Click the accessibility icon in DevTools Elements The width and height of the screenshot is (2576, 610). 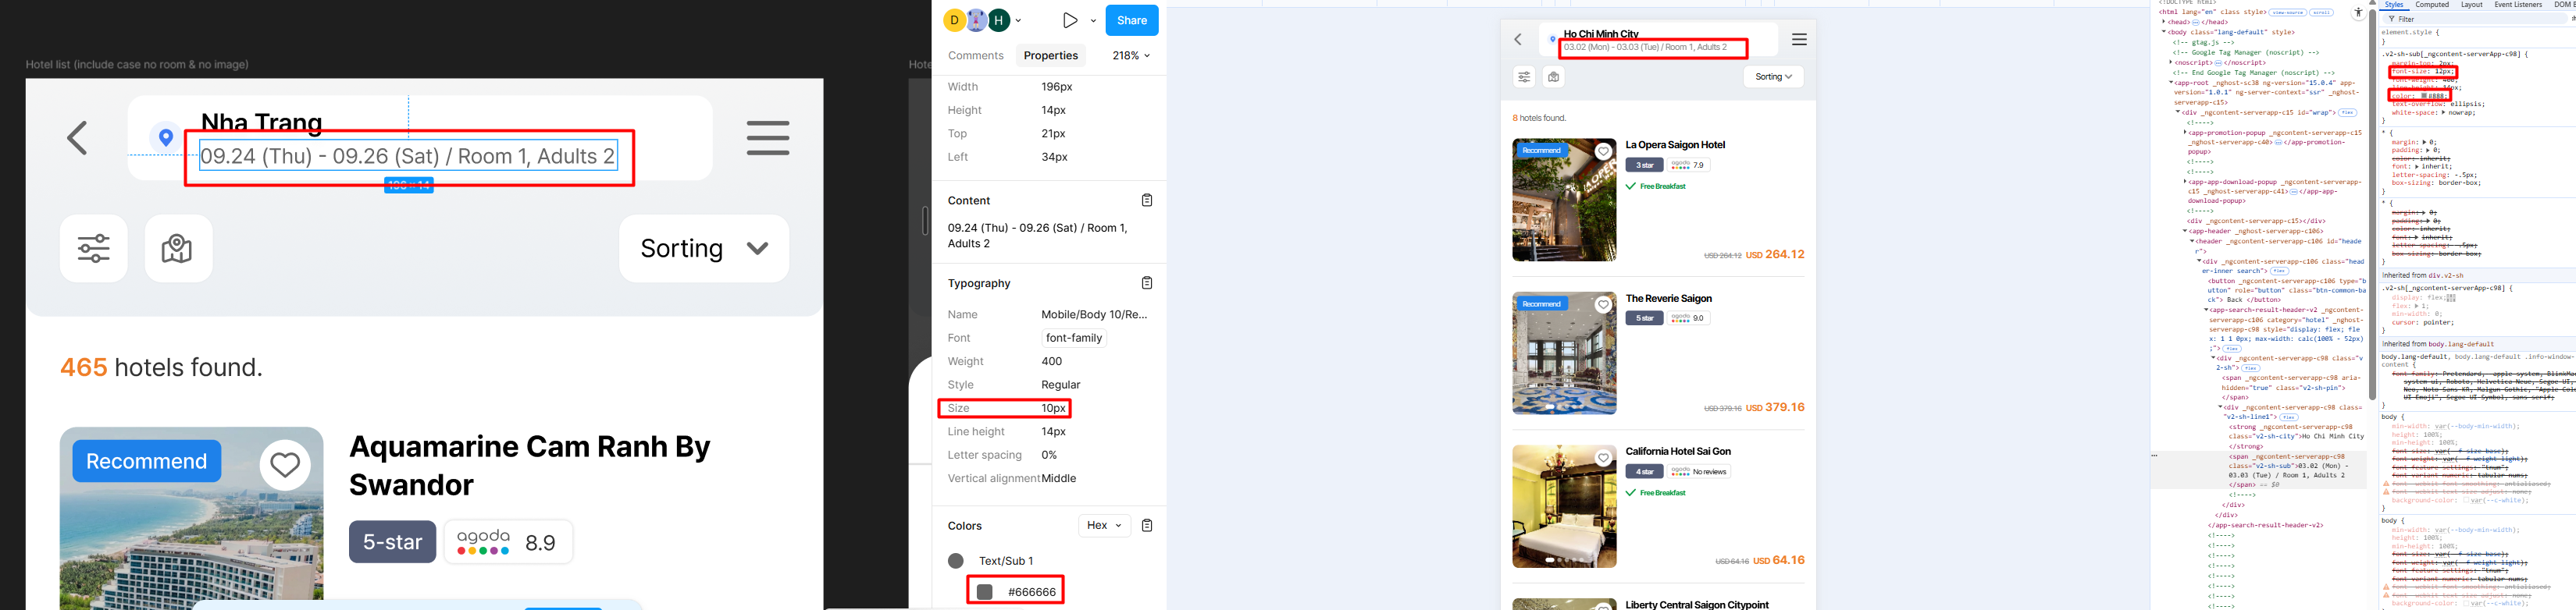tap(2357, 13)
